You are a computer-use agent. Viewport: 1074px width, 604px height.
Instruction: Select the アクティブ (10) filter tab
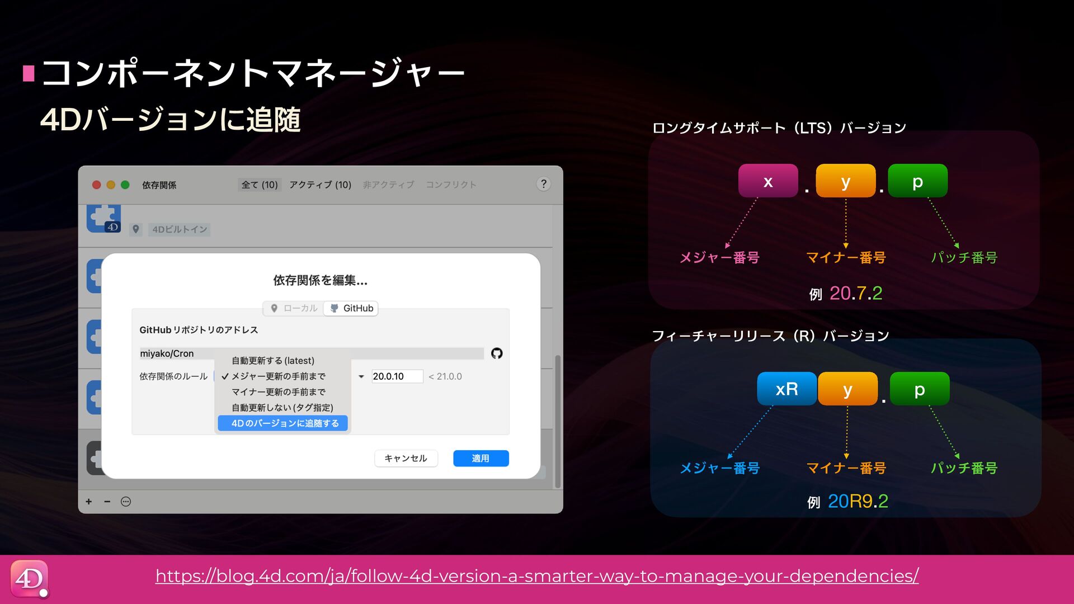pos(320,185)
